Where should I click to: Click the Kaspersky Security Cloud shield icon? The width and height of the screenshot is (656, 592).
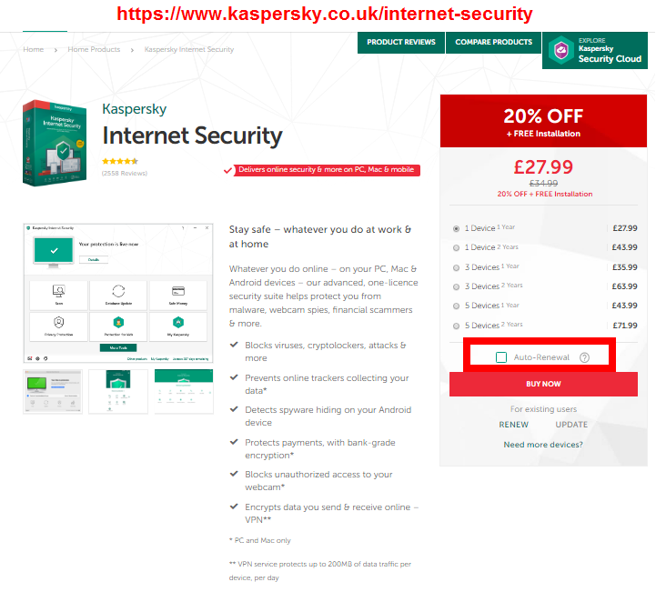tap(561, 50)
